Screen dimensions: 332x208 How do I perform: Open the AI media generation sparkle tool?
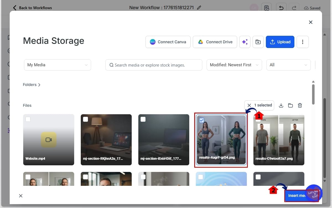(245, 42)
